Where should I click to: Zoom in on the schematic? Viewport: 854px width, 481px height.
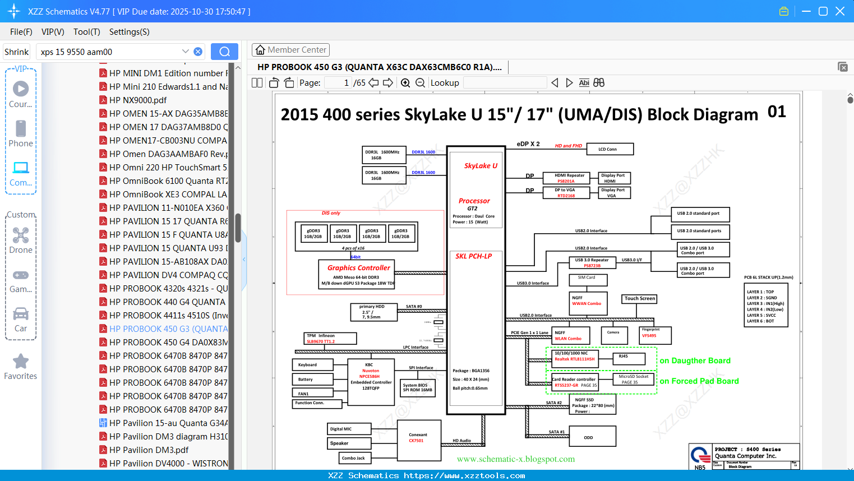405,82
